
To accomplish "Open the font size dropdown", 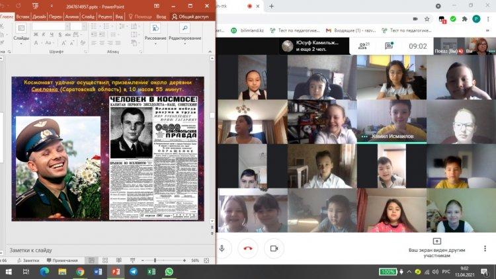I will 84,26.
